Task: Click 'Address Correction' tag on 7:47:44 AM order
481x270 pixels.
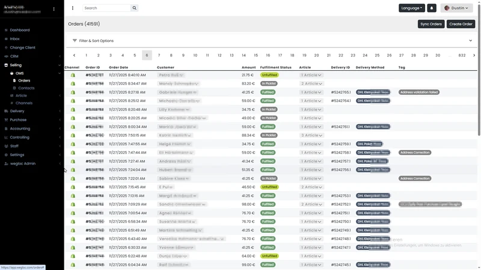Action: pyautogui.click(x=415, y=152)
